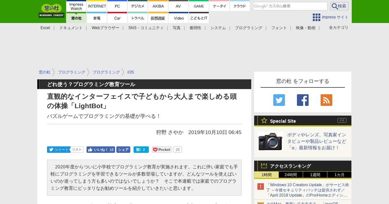Click the Hatena B! bookmark button
Viewport: 389px width, 204px height.
pos(141,150)
